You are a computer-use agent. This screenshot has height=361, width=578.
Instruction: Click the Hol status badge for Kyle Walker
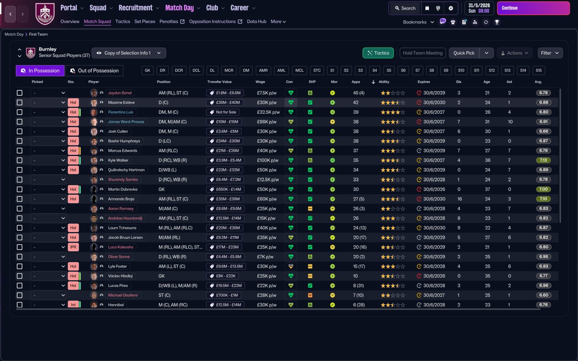click(73, 160)
